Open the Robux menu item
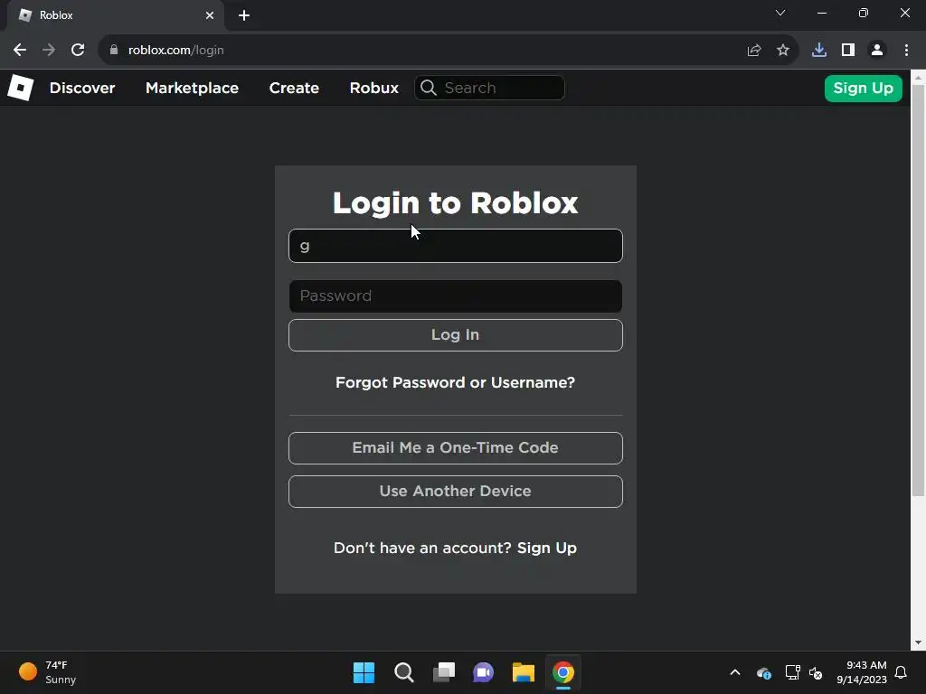Viewport: 926px width, 694px height. pos(373,88)
